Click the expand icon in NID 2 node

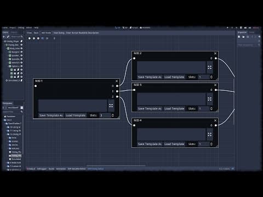click(x=210, y=67)
